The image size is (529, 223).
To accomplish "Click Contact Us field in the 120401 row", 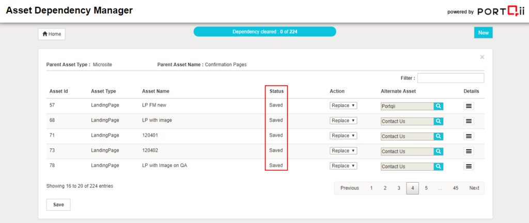I will [407, 137].
